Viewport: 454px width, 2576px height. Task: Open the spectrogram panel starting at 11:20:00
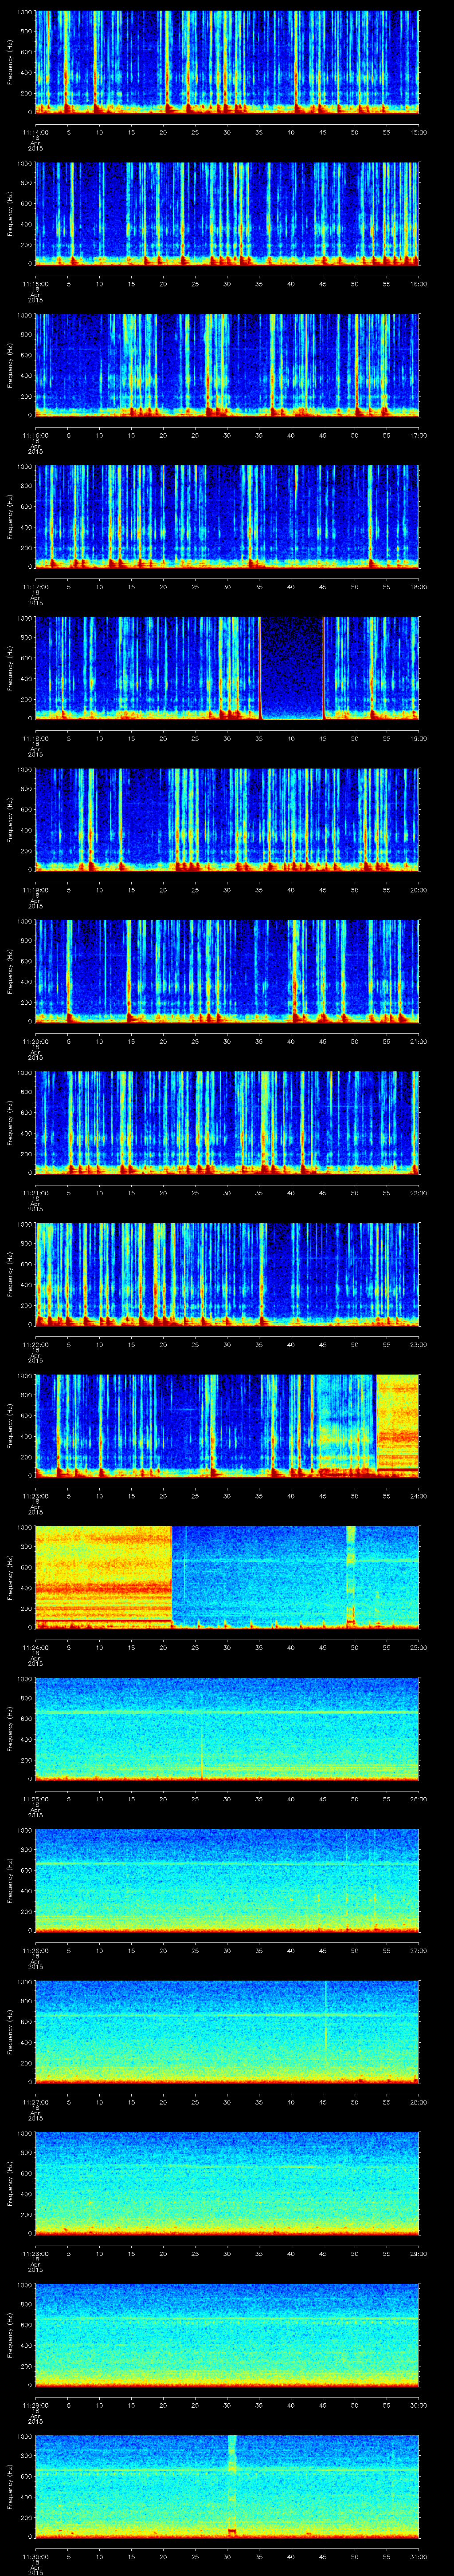(x=227, y=970)
